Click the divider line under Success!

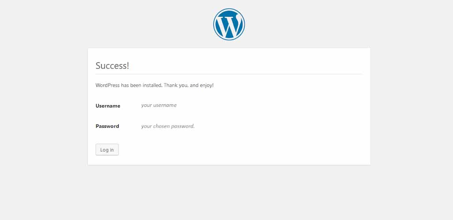[x=229, y=74]
